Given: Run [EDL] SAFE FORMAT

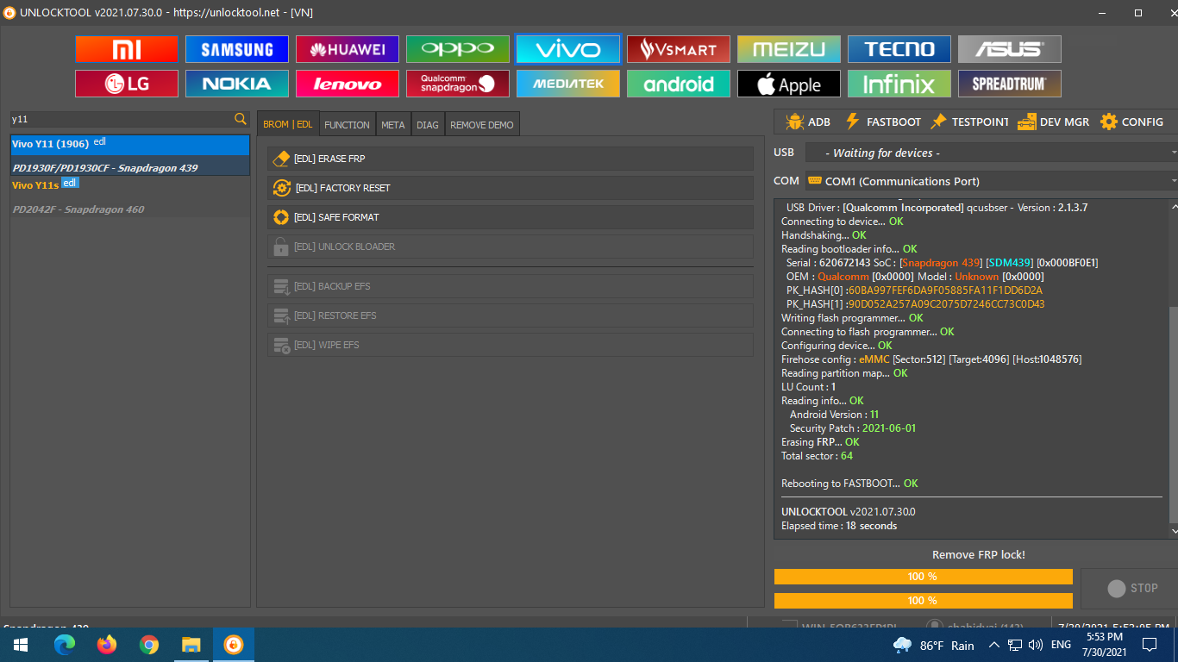Looking at the screenshot, I should [x=511, y=217].
